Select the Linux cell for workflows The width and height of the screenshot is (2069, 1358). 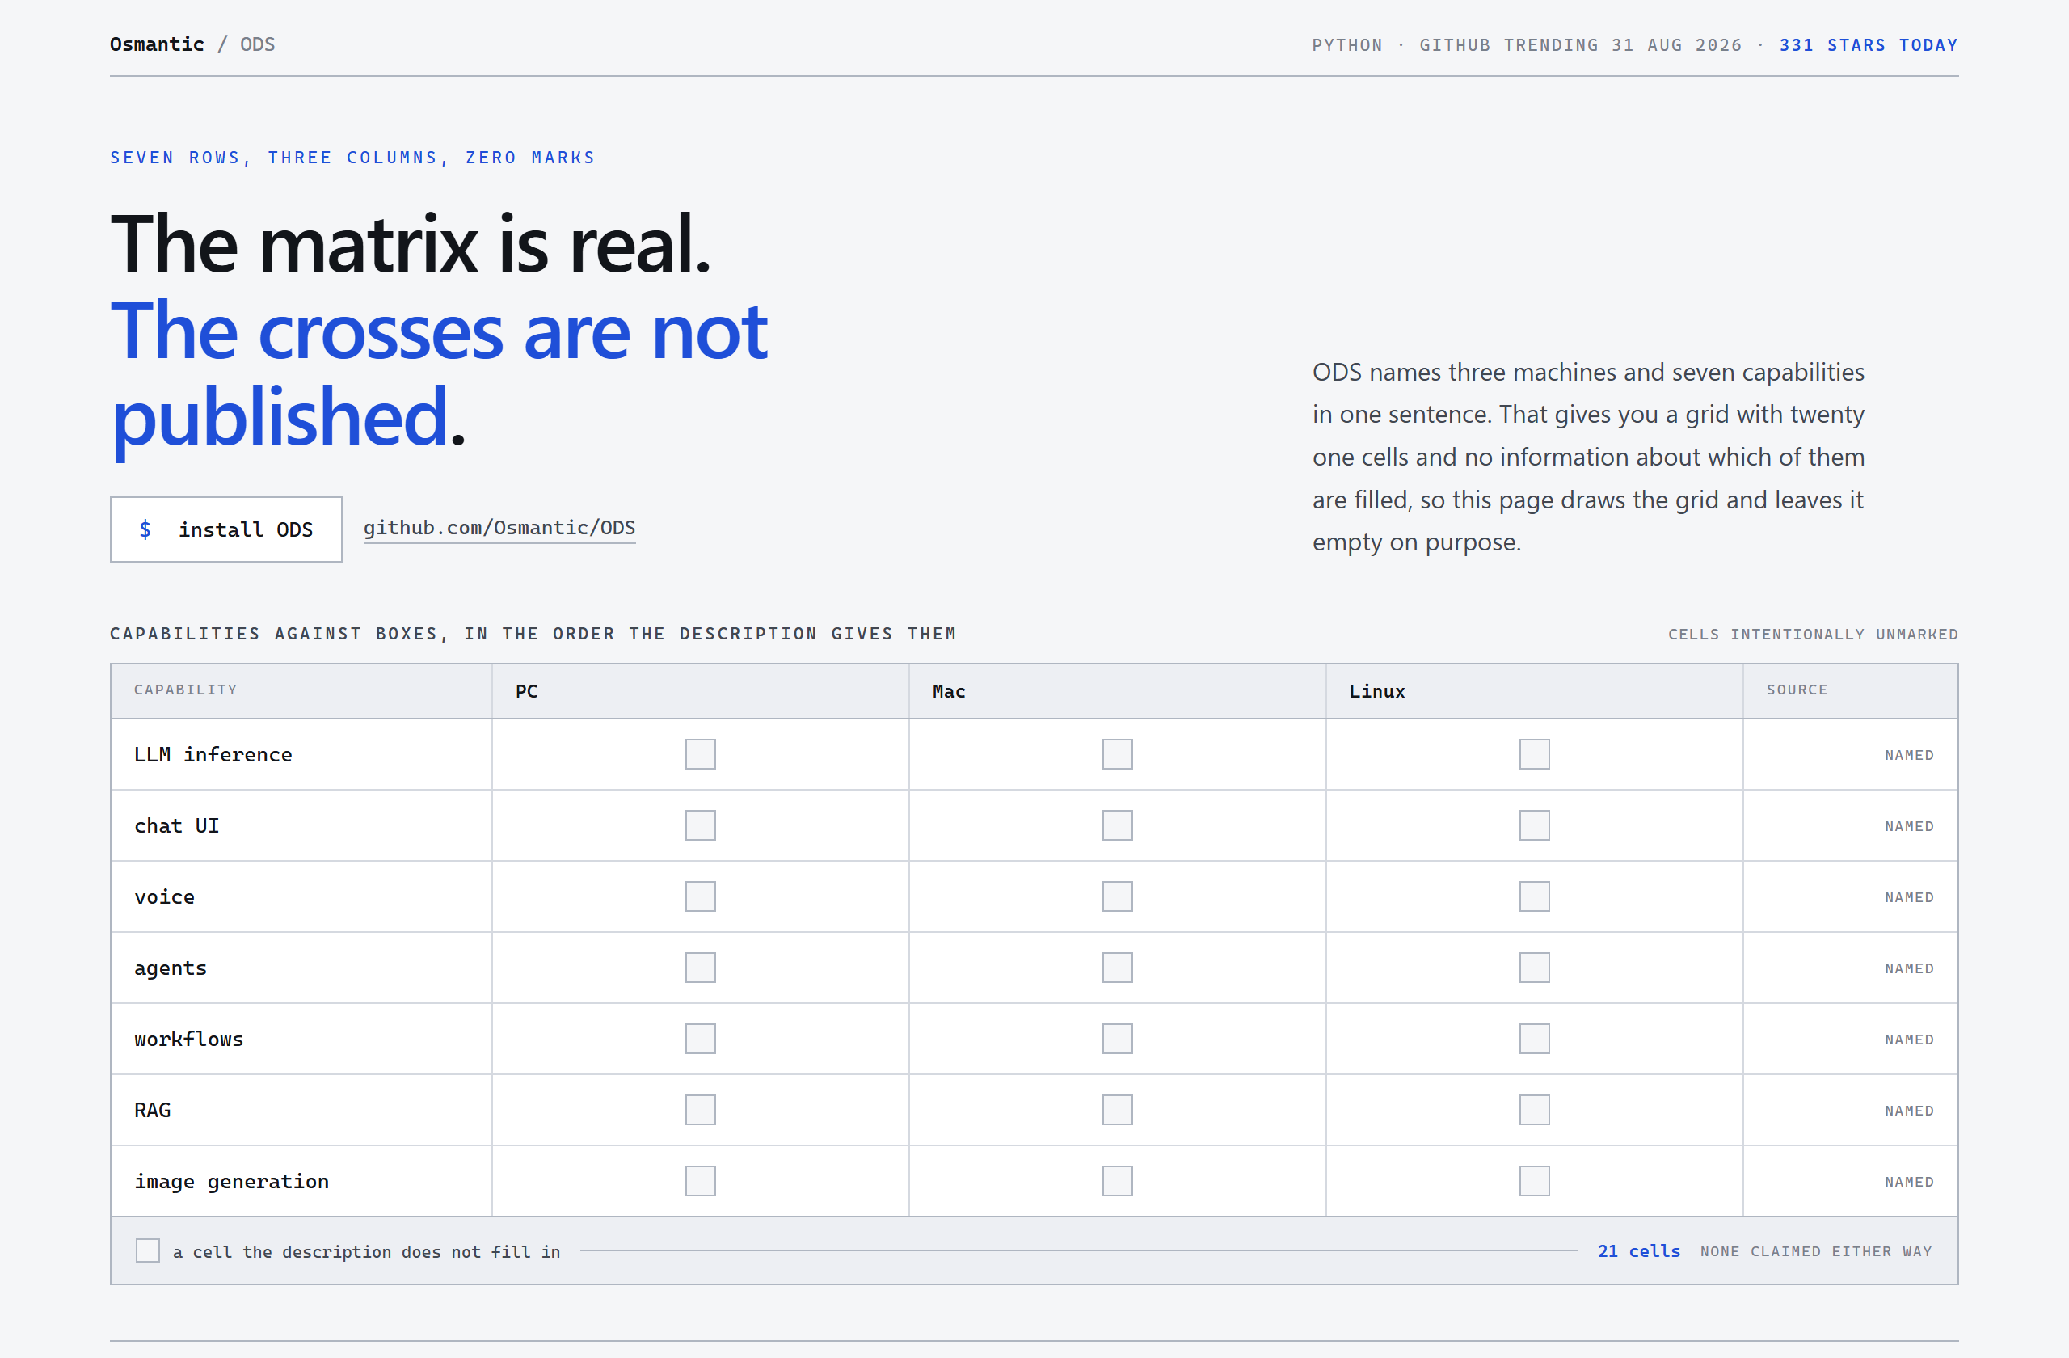click(x=1534, y=1039)
